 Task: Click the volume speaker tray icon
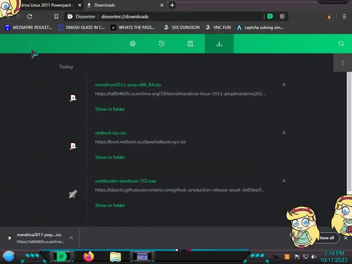tap(314, 256)
